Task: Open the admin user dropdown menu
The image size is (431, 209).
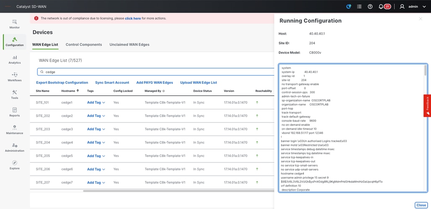Action: 413,7
